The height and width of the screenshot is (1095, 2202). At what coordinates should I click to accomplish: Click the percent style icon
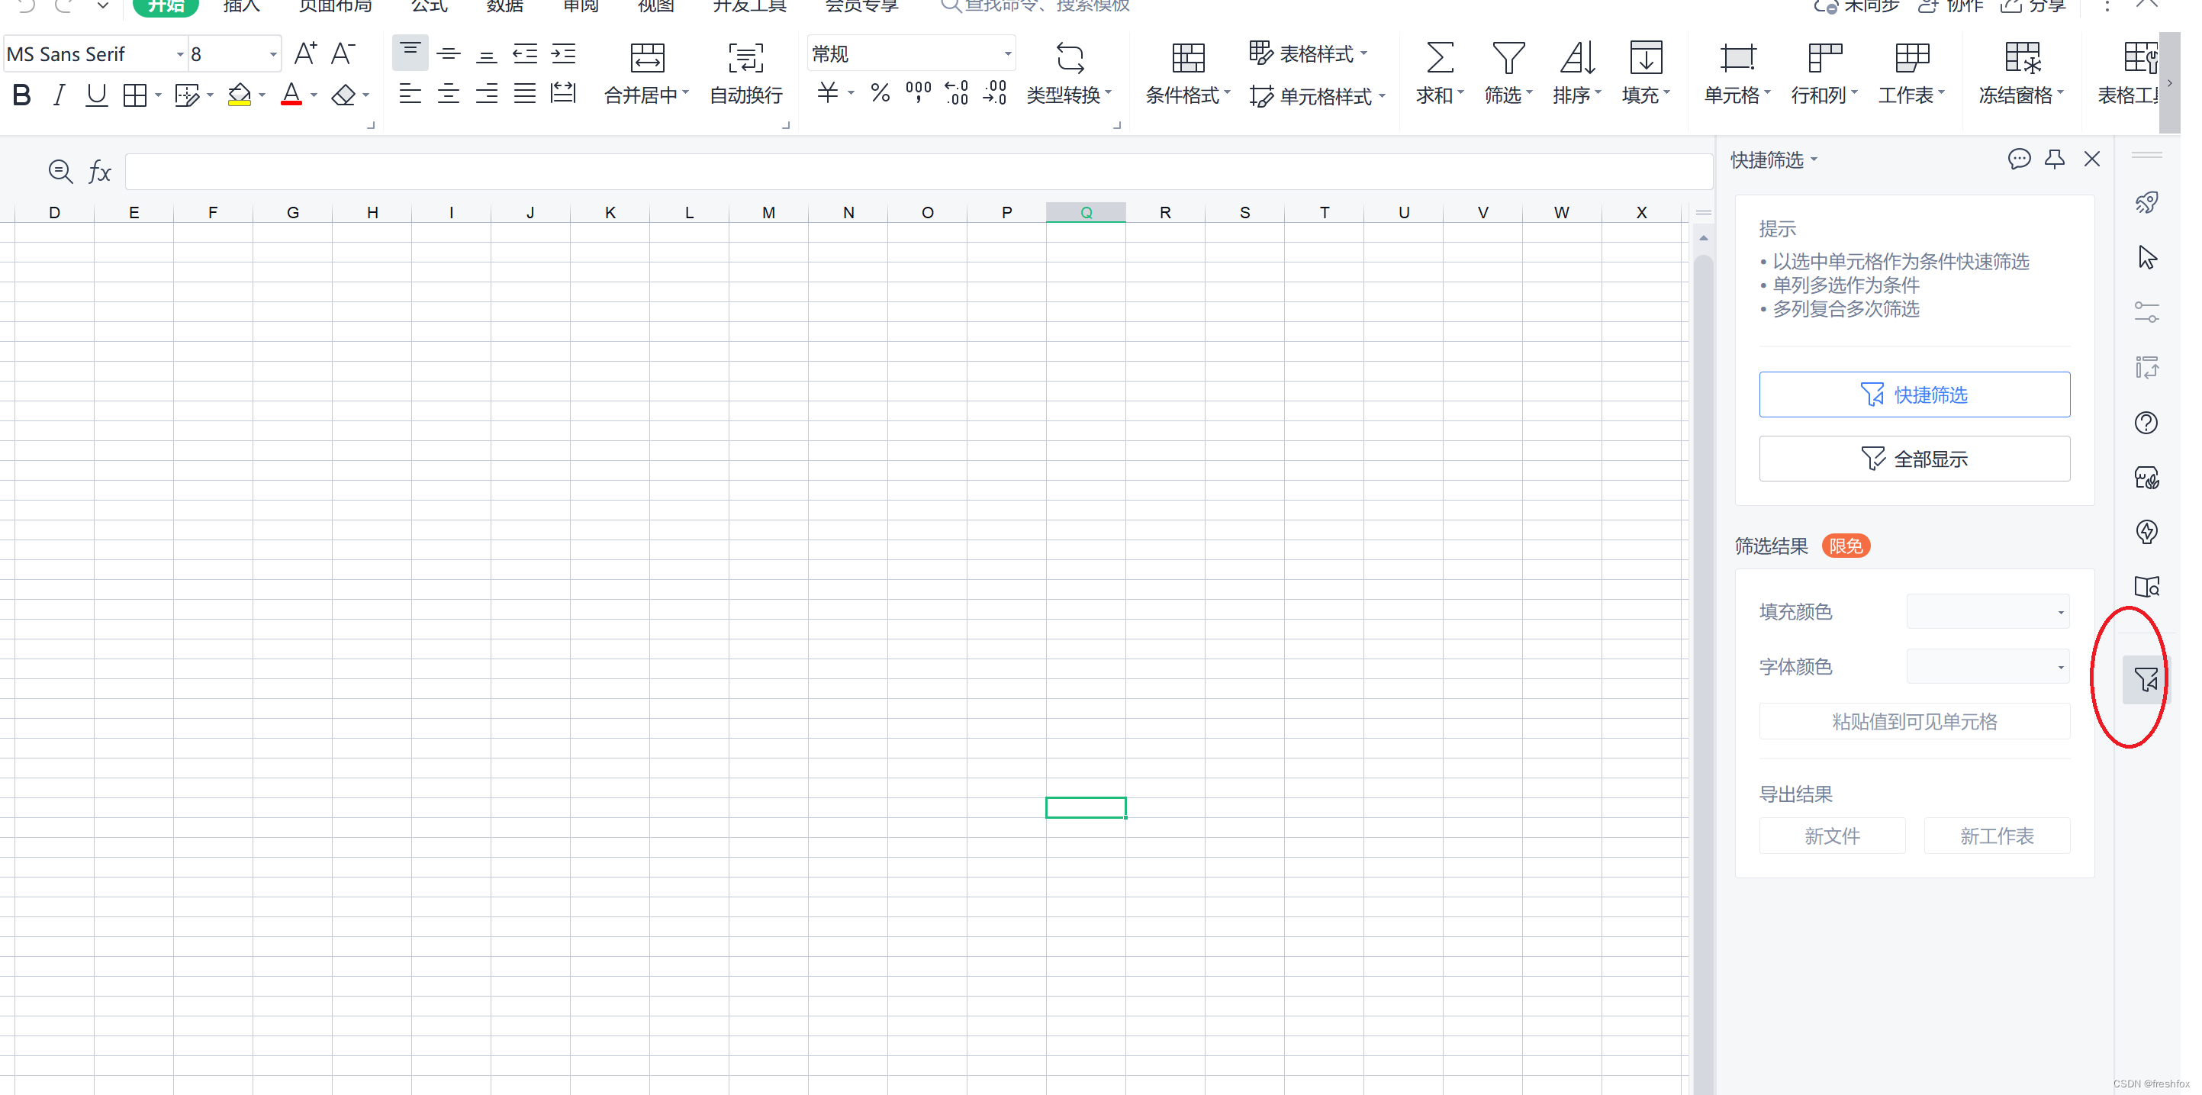[x=880, y=92]
